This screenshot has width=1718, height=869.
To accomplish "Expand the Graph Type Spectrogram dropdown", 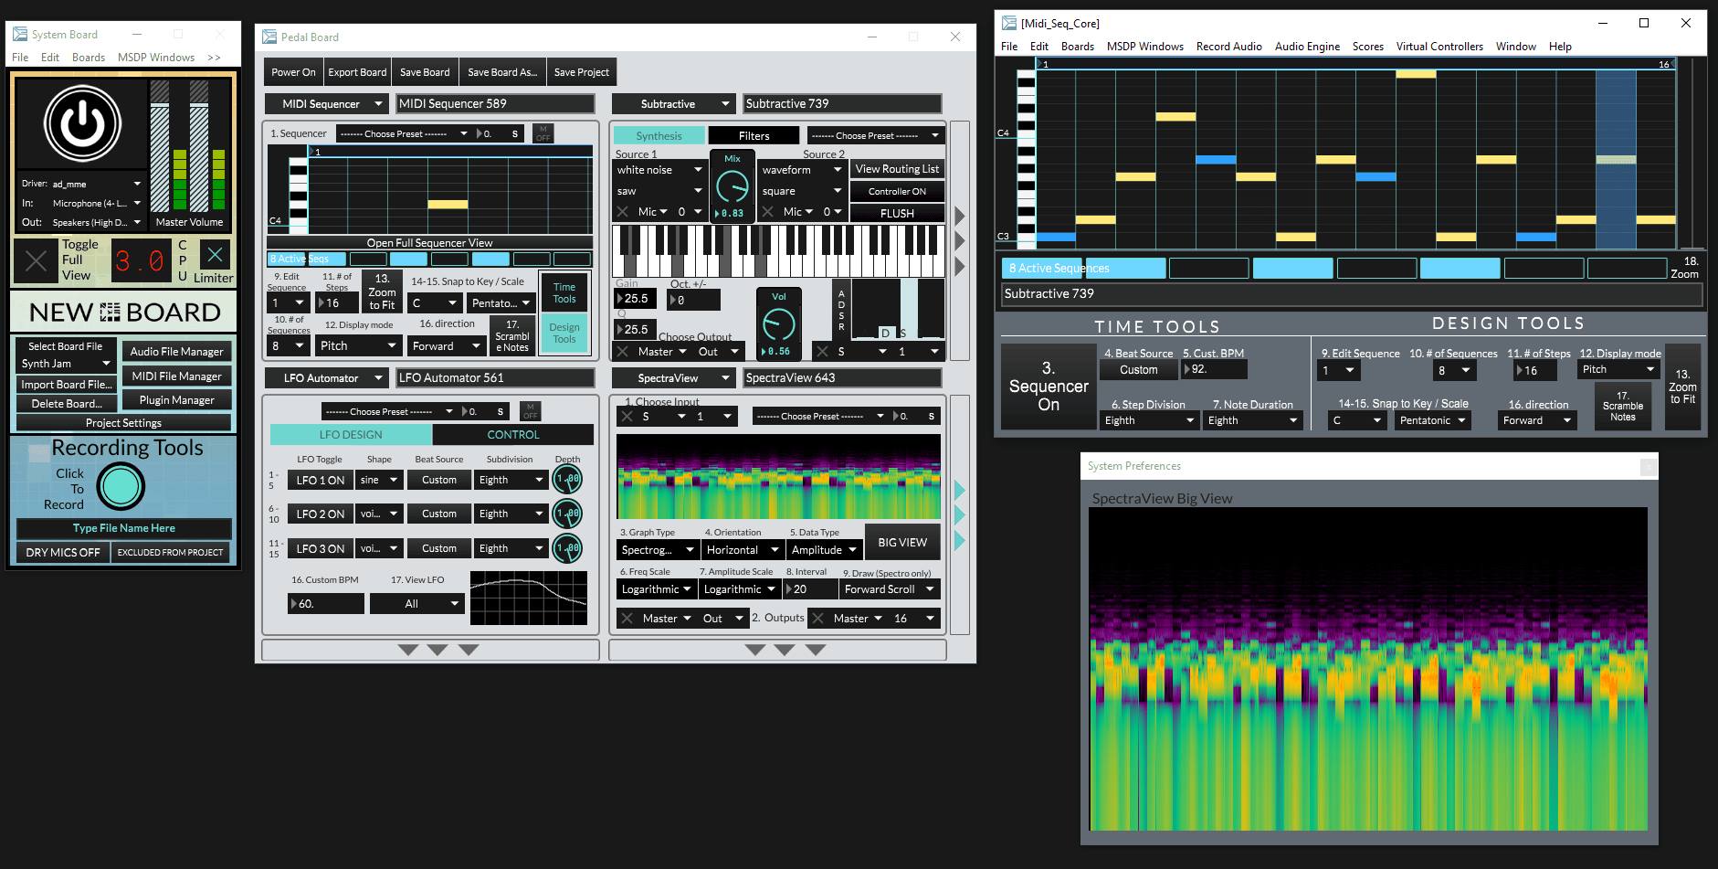I will pos(658,550).
